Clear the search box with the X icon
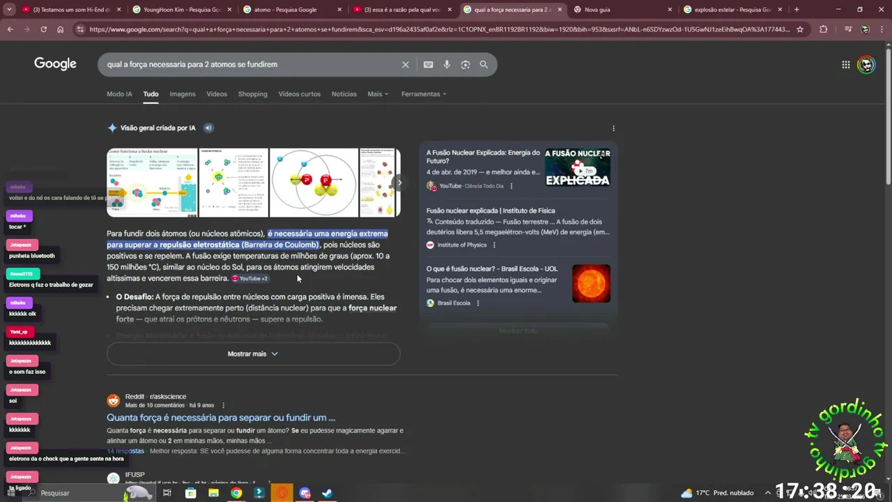The image size is (892, 502). pyautogui.click(x=406, y=64)
